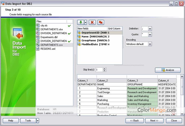Open the Delimiter dropdown

point(150,29)
